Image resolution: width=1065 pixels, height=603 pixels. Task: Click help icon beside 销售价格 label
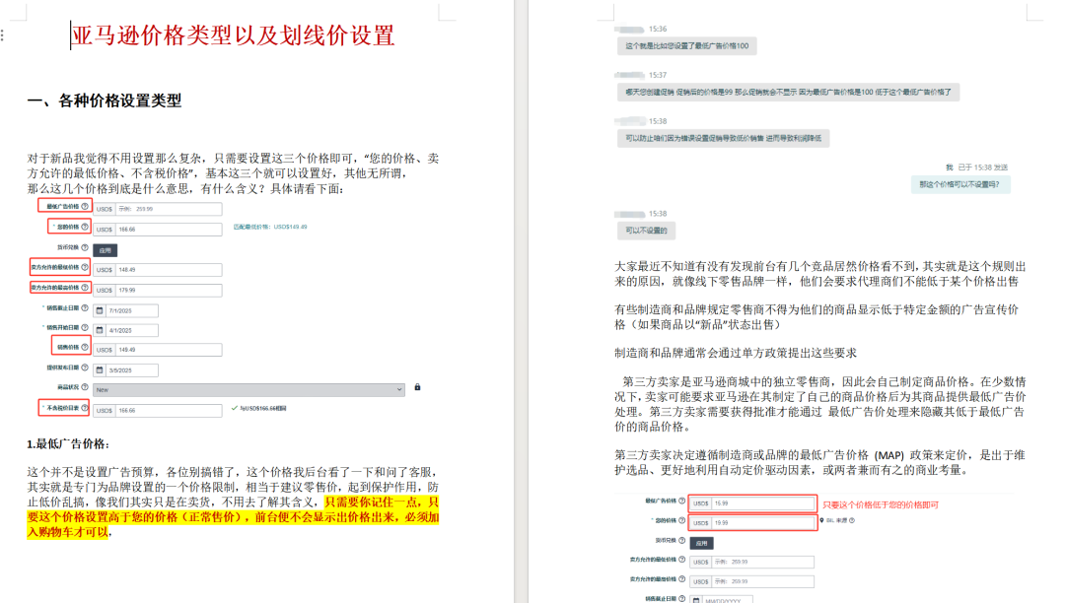[x=85, y=347]
